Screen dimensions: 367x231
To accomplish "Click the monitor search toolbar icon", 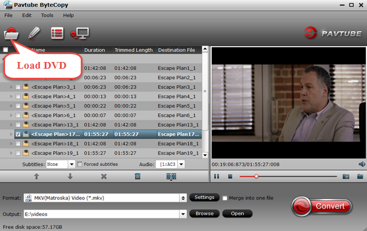I will tap(80, 33).
